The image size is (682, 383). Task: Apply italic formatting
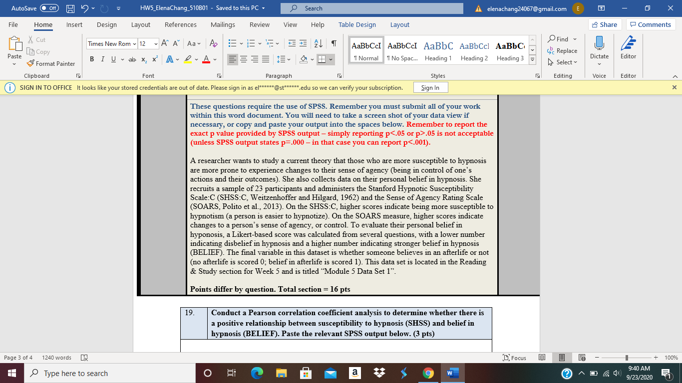coord(102,59)
